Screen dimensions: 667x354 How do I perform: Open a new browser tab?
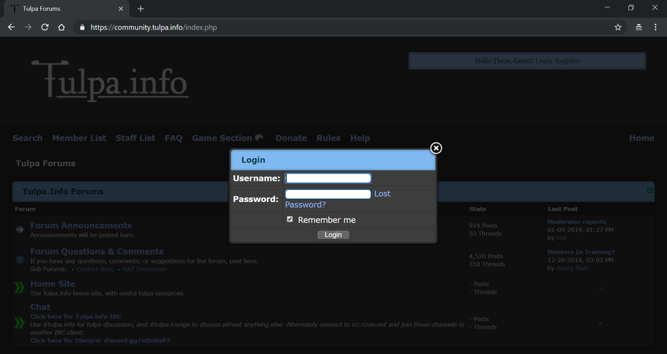[140, 9]
